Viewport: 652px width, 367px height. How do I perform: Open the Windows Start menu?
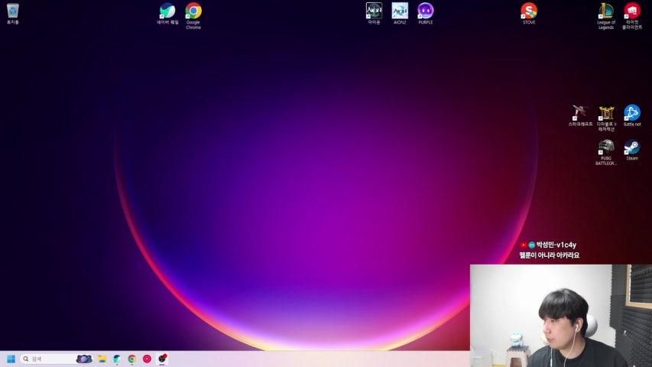[11, 359]
